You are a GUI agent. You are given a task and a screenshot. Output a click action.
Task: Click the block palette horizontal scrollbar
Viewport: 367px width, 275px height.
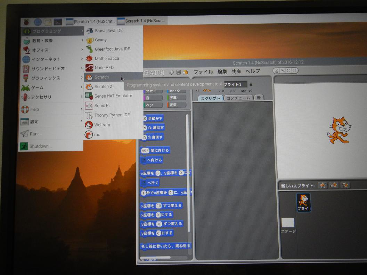click(x=155, y=258)
